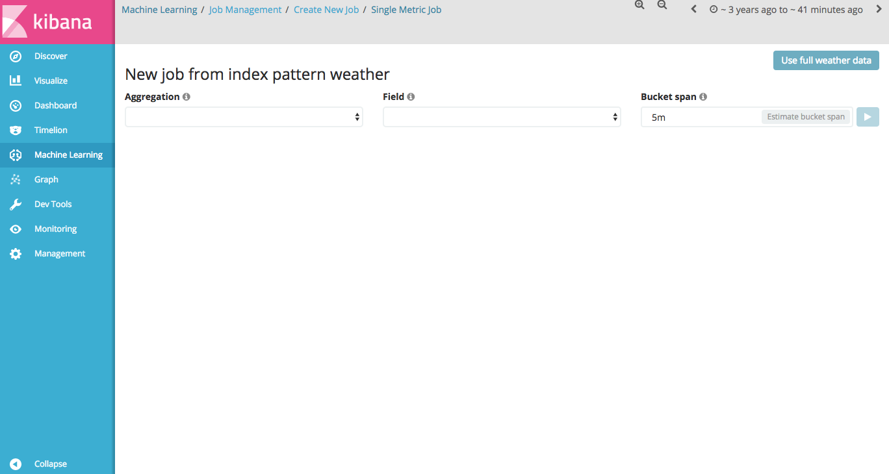Image resolution: width=889 pixels, height=474 pixels.
Task: Click the Dev Tools wrench icon
Action: coord(16,205)
